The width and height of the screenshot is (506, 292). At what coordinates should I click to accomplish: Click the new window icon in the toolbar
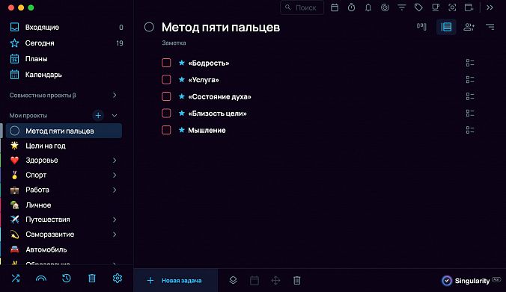tap(469, 7)
